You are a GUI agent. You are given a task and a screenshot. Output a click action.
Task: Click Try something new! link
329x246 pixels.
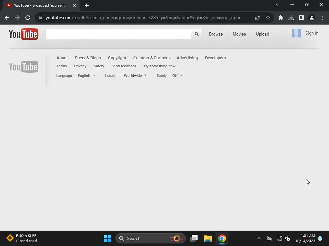(x=160, y=66)
